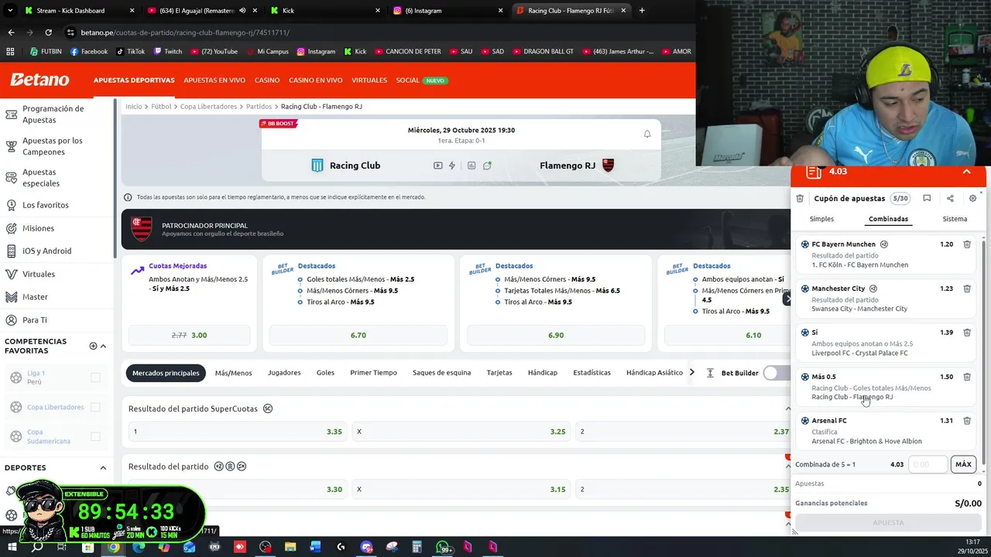Select the Combinadas tab
Screen dimensions: 991x557
point(888,219)
